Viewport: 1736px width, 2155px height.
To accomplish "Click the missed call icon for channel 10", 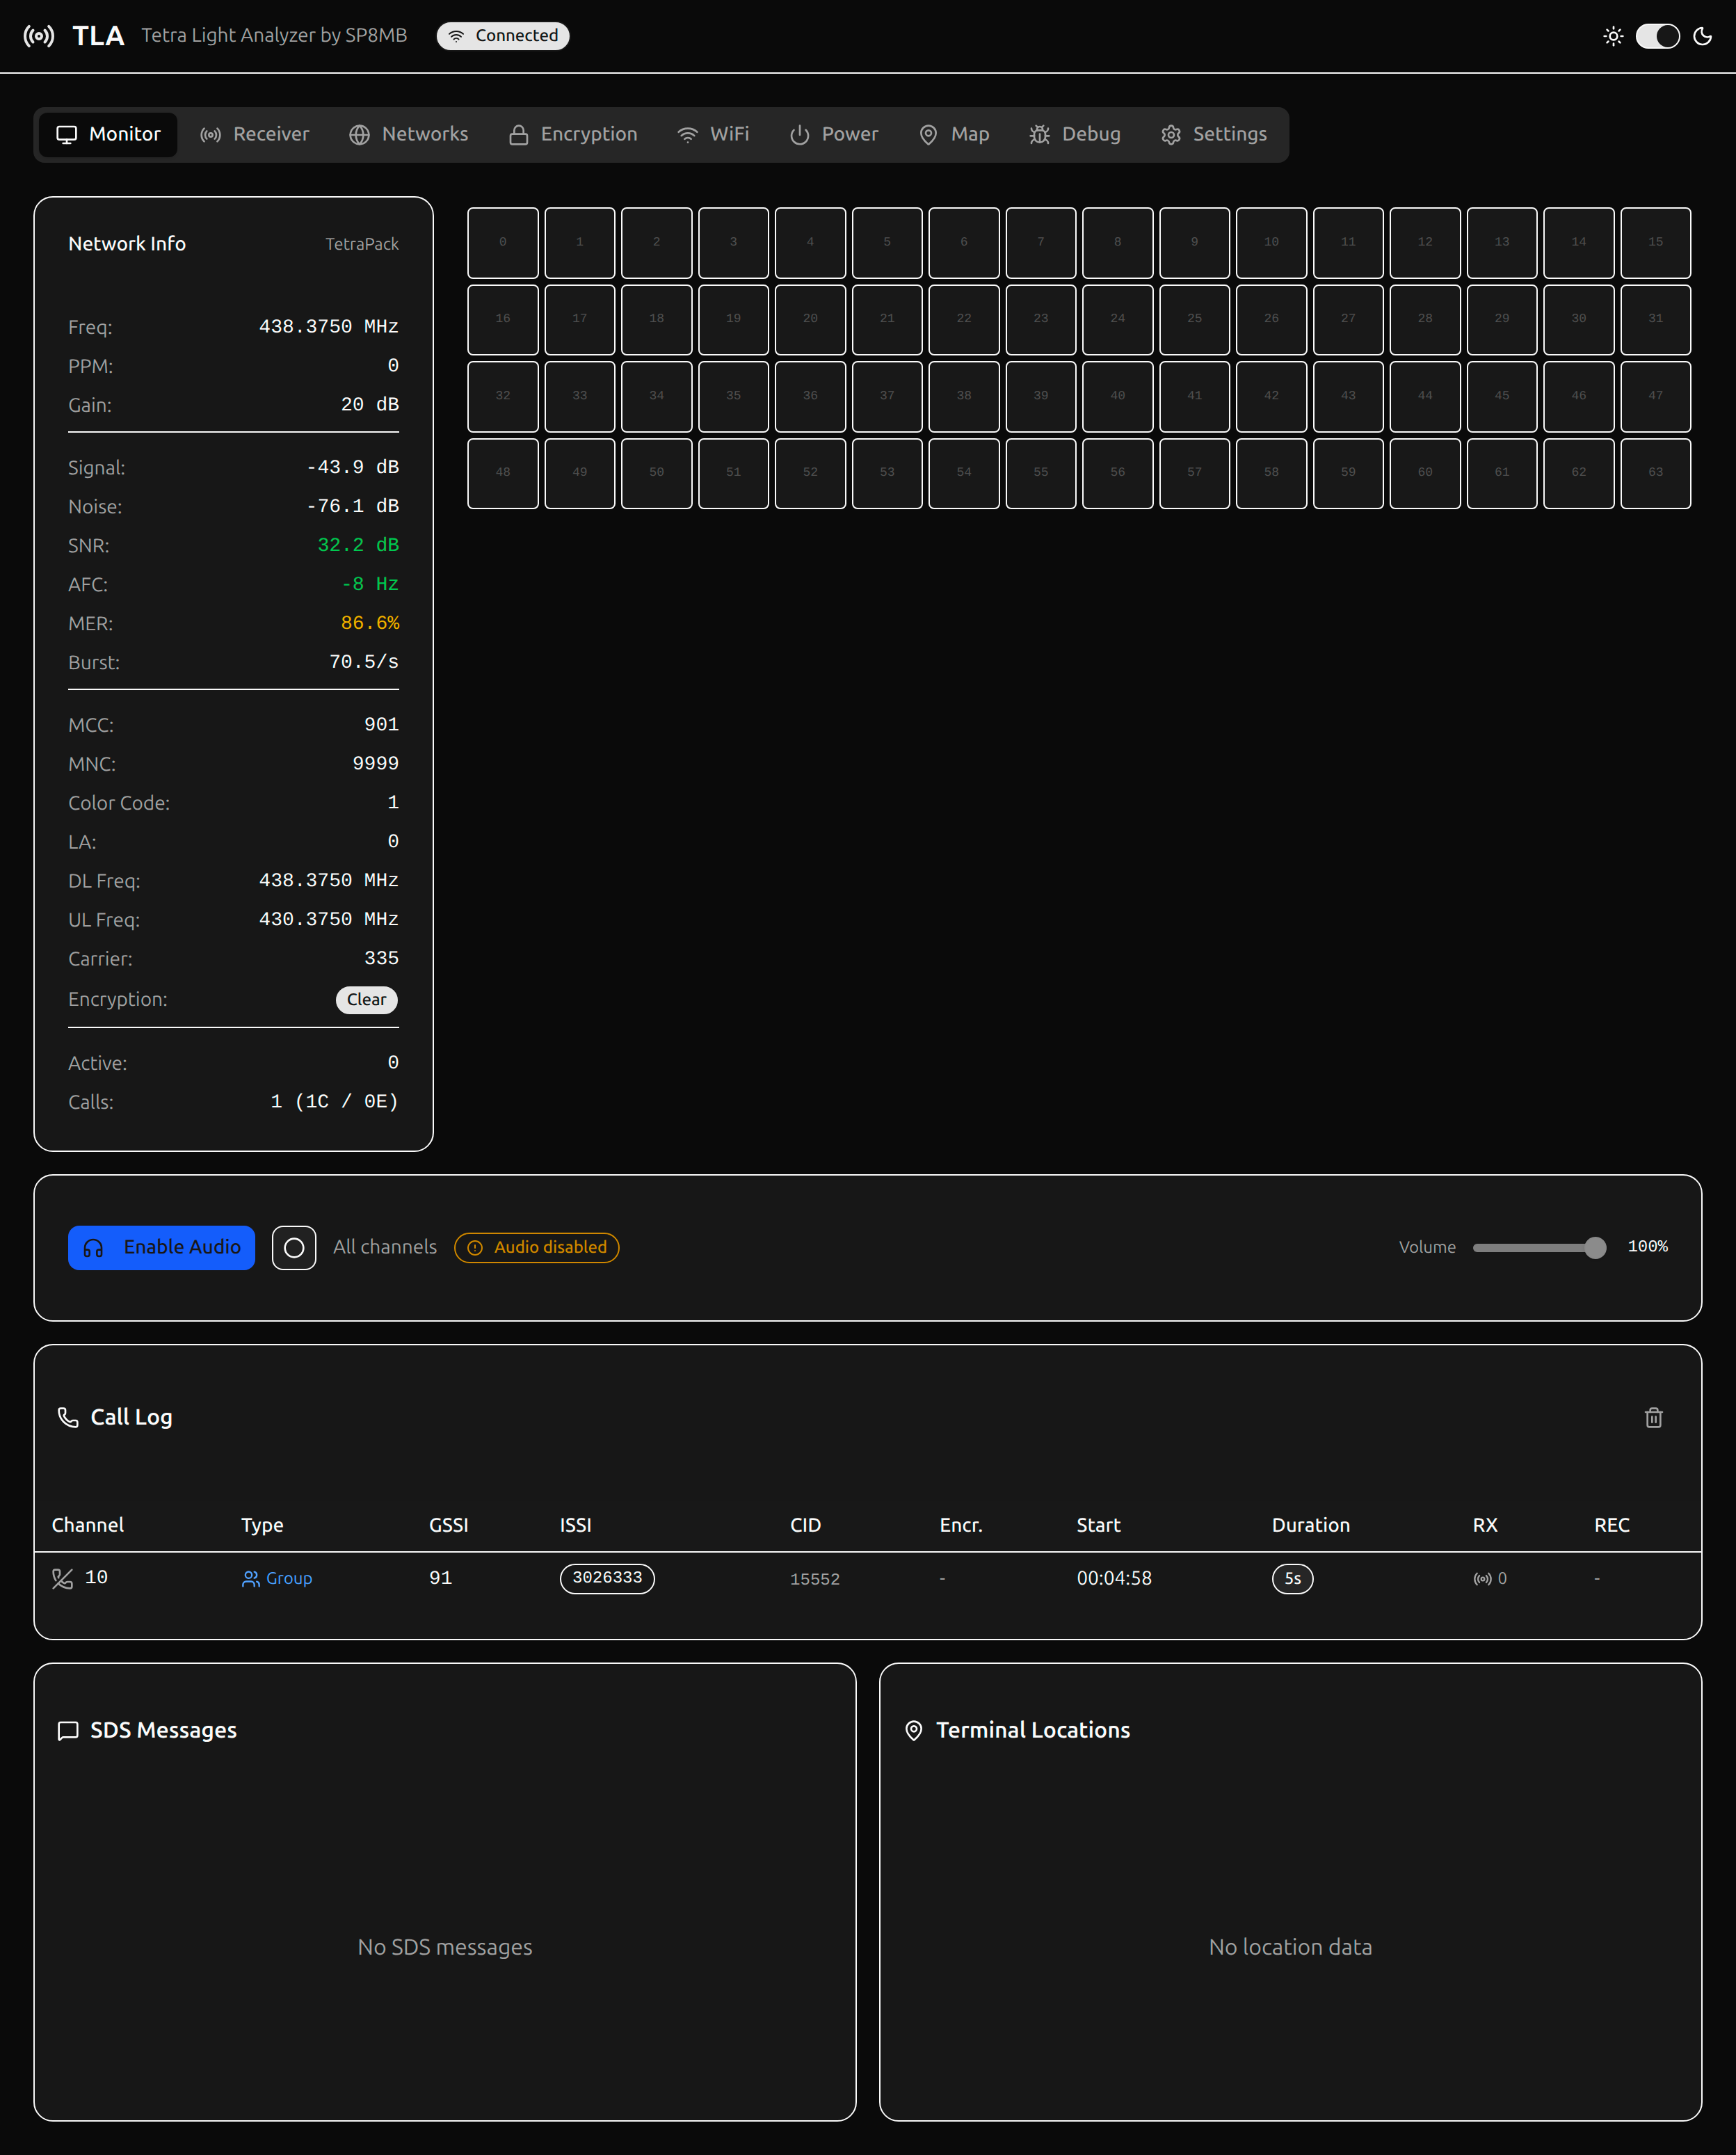I will (62, 1578).
